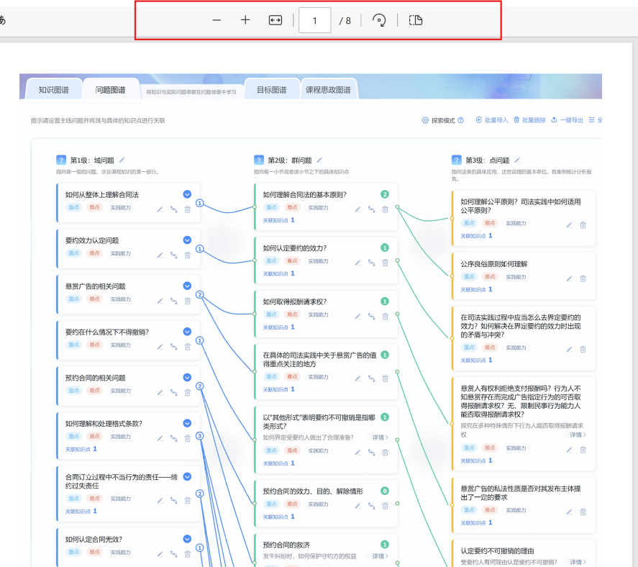Screen dimensions: 638x567
Task: Expand the 要约在什么情况下不得撤销 card chevron
Action: (x=187, y=331)
